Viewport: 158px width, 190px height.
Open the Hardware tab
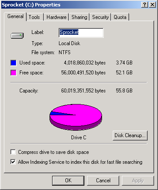tap(56, 17)
